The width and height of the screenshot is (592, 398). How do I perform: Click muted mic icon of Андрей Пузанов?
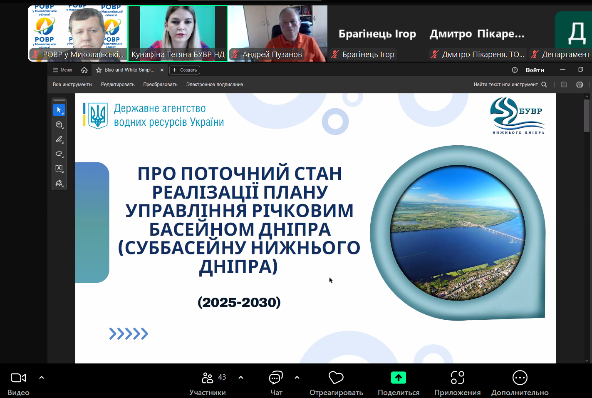[235, 54]
